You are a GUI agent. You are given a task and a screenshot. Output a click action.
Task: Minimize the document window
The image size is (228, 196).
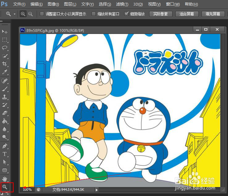[x=197, y=30]
